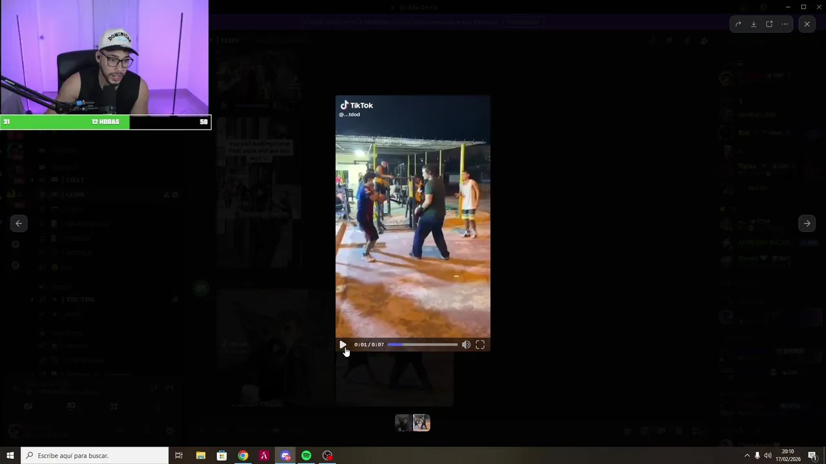Enter fullscreen mode for the video
826x464 pixels.
[x=480, y=345]
